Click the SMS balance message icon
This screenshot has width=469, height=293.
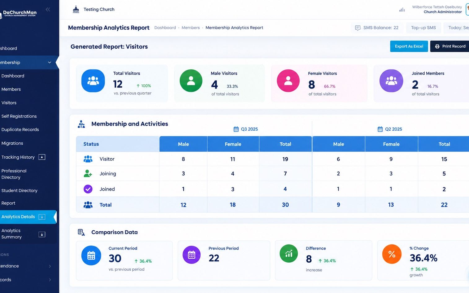357,28
